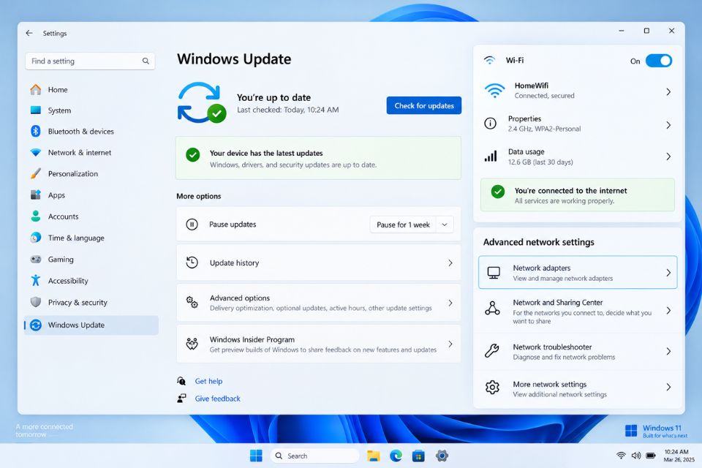Expand Update history chevron
Image resolution: width=702 pixels, height=468 pixels.
tap(450, 263)
